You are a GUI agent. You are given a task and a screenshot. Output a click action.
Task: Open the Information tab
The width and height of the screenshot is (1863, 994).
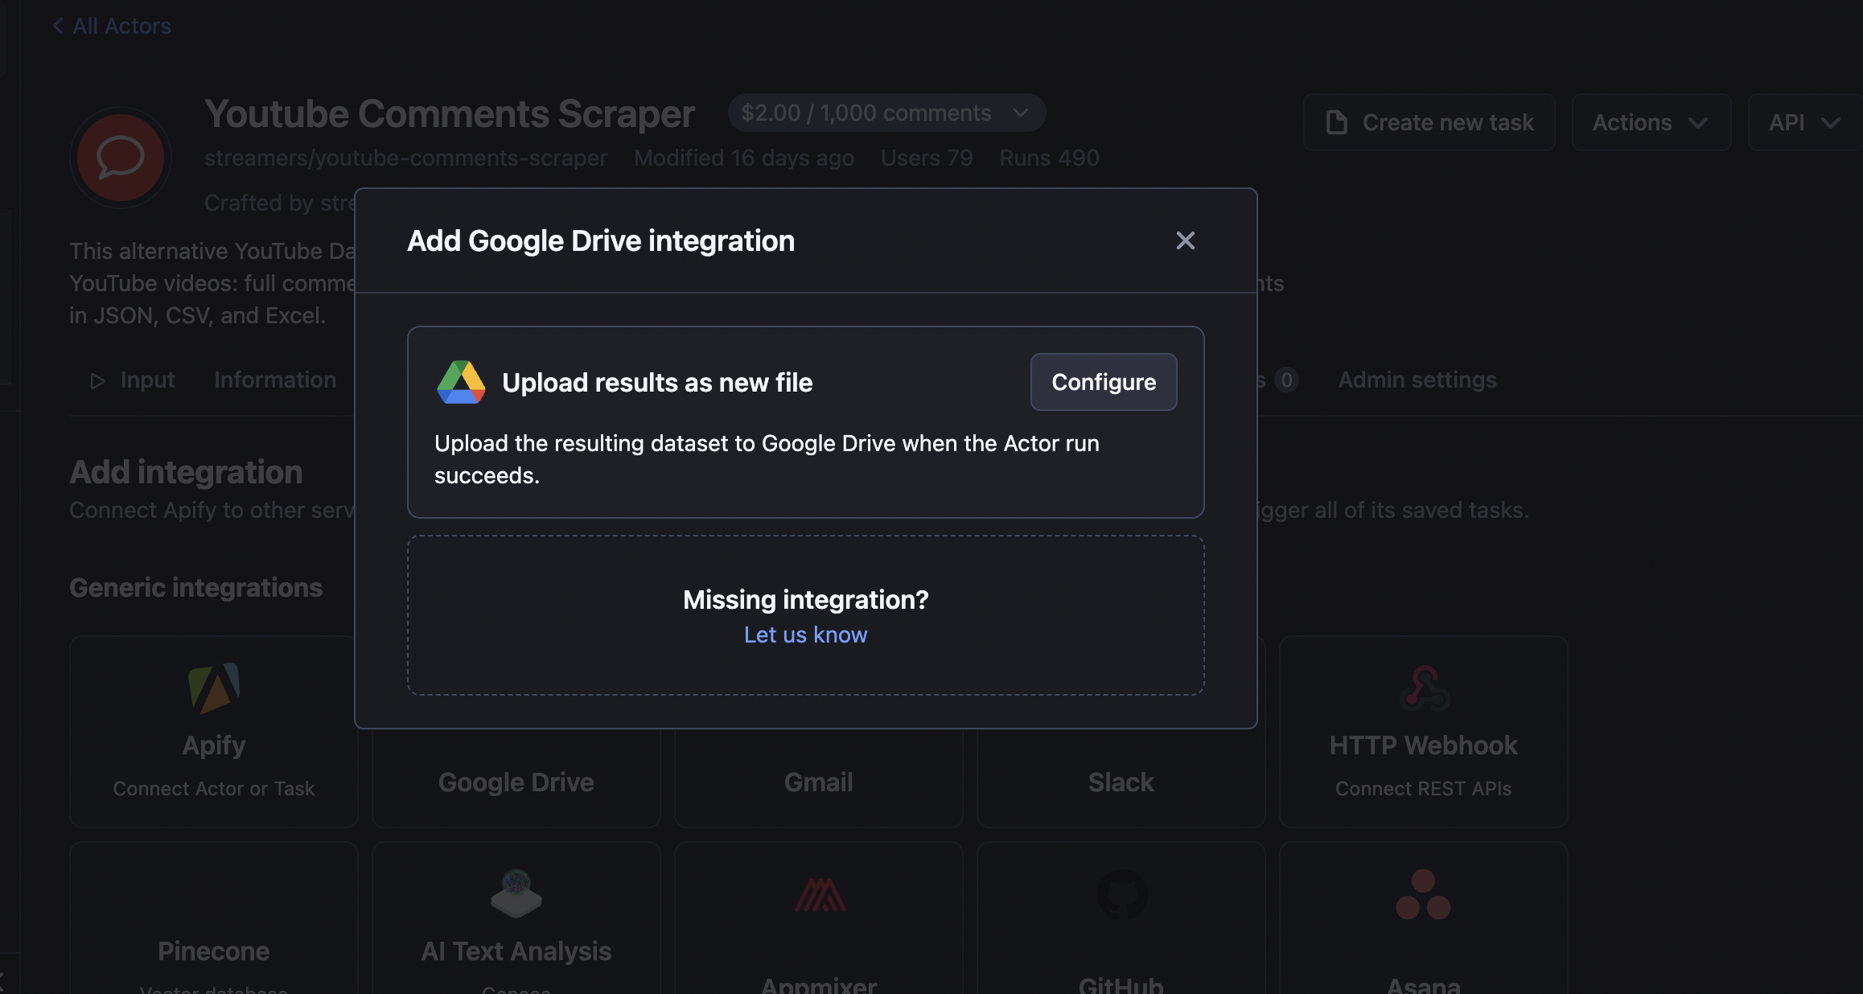click(x=275, y=380)
